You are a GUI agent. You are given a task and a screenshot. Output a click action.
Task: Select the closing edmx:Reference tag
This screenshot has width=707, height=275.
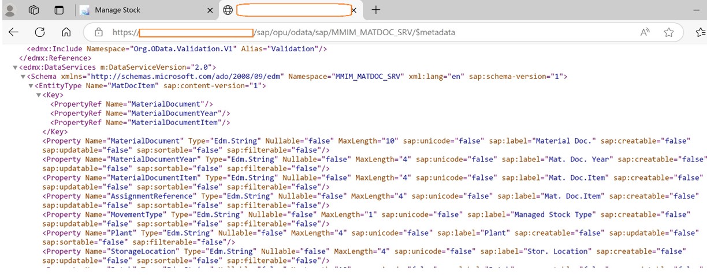tap(55, 58)
